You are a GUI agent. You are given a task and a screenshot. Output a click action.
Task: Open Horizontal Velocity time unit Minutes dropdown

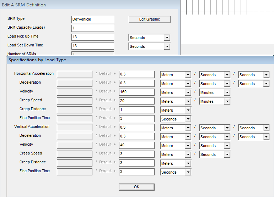(215, 92)
